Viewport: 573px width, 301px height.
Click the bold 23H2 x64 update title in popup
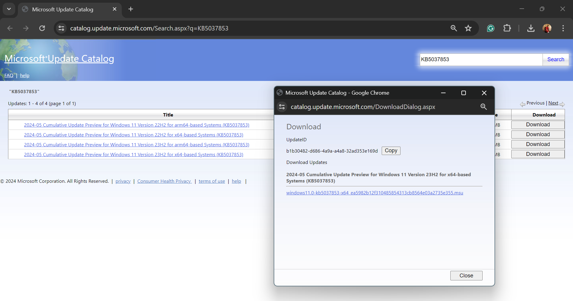[x=378, y=178]
